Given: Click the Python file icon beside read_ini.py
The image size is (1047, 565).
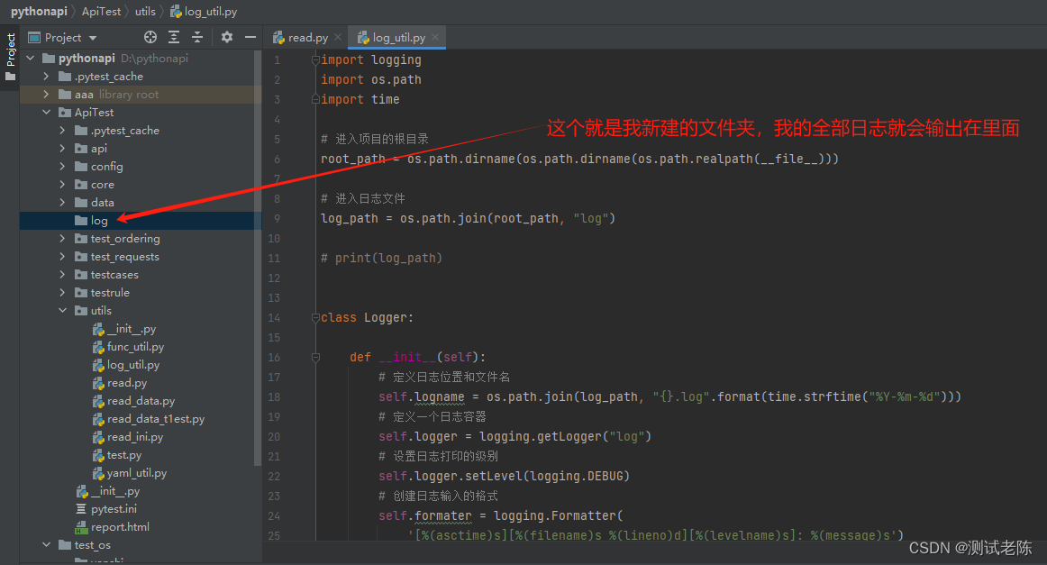Looking at the screenshot, I should coord(98,437).
